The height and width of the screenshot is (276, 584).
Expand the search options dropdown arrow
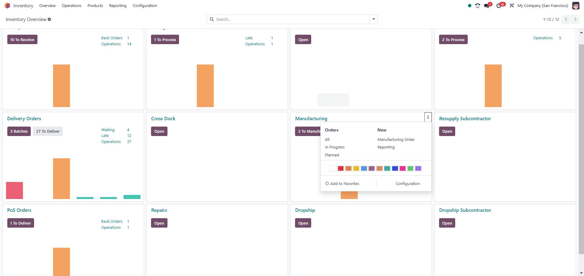pos(374,19)
